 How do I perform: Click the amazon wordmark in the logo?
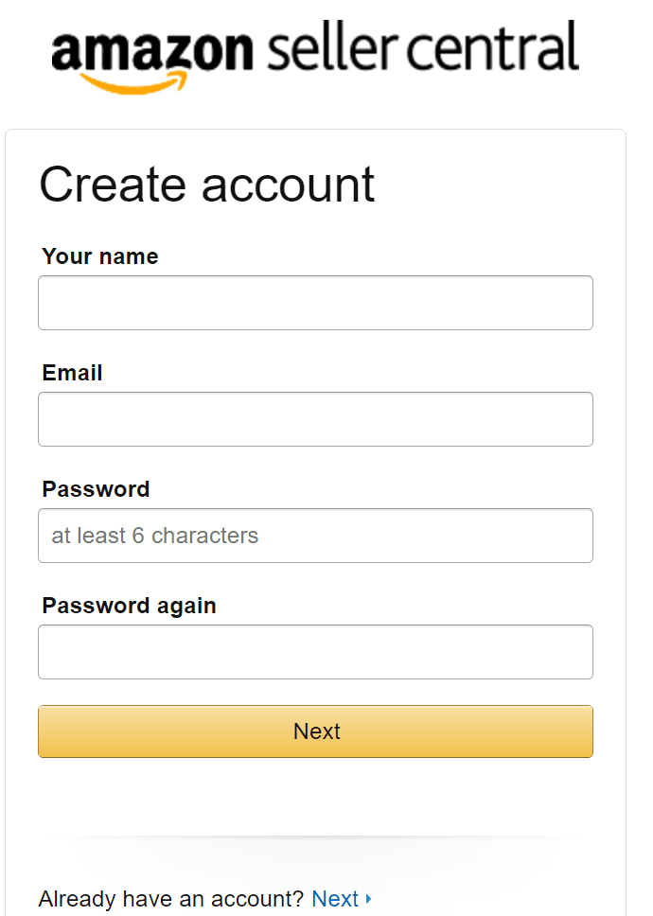(151, 49)
